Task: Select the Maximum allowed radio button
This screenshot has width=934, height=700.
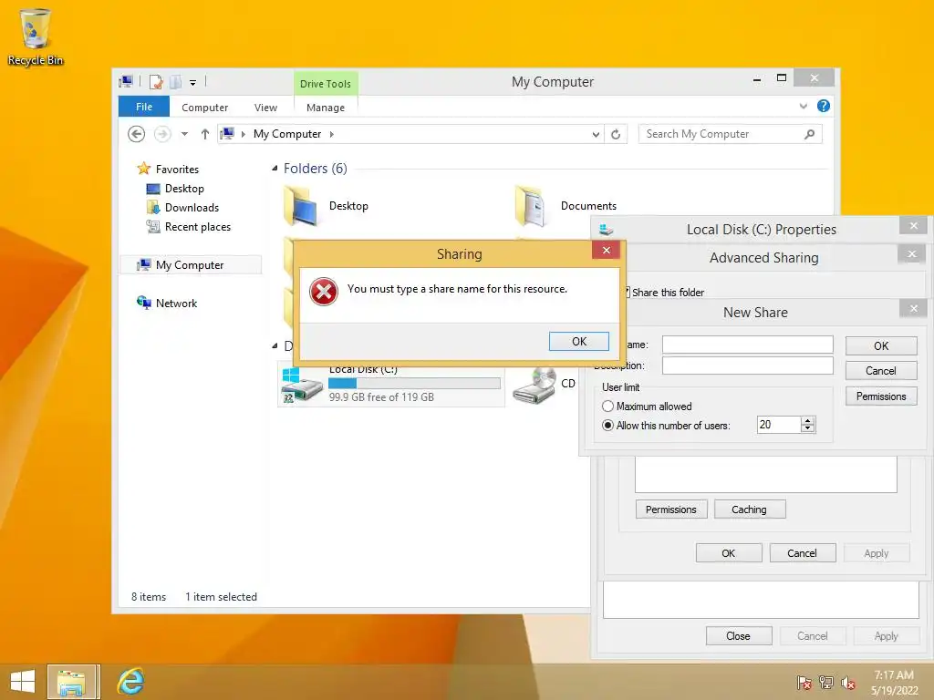Action: coord(607,407)
